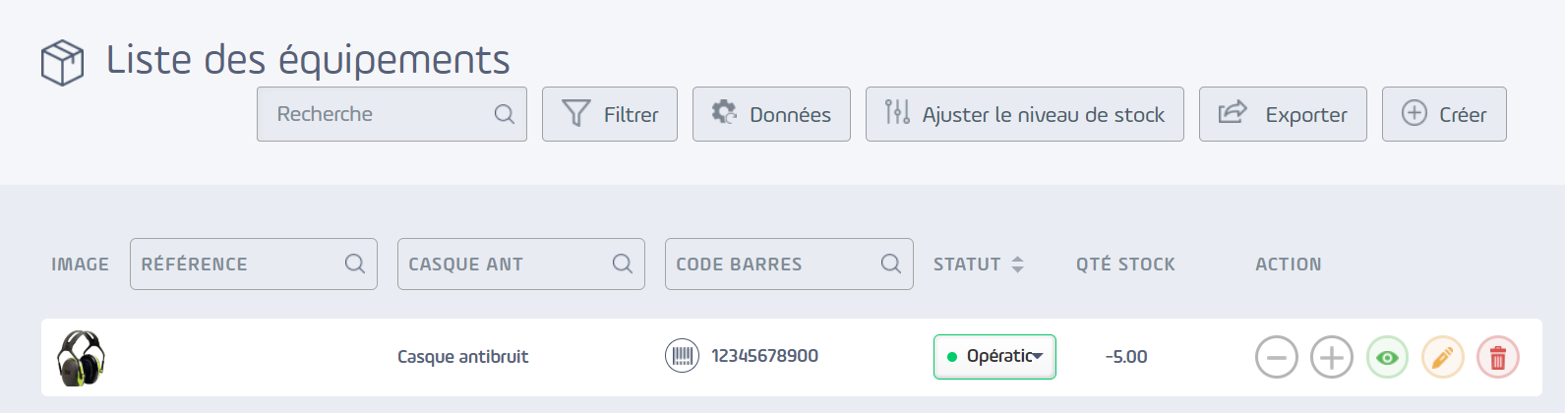1565x413 pixels.
Task: Click Ajuster le niveau de stock
Action: 1025,114
